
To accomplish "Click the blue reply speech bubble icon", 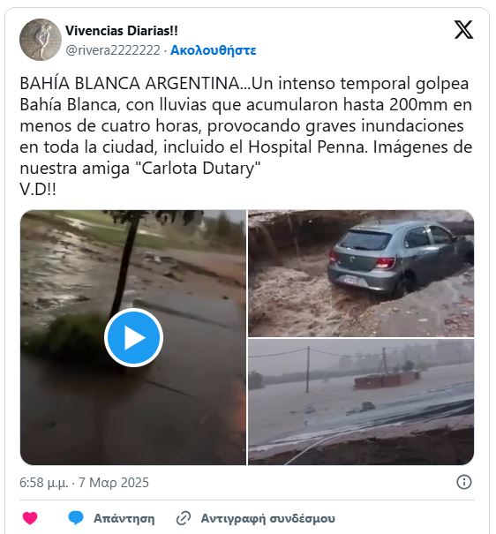I will pyautogui.click(x=76, y=518).
